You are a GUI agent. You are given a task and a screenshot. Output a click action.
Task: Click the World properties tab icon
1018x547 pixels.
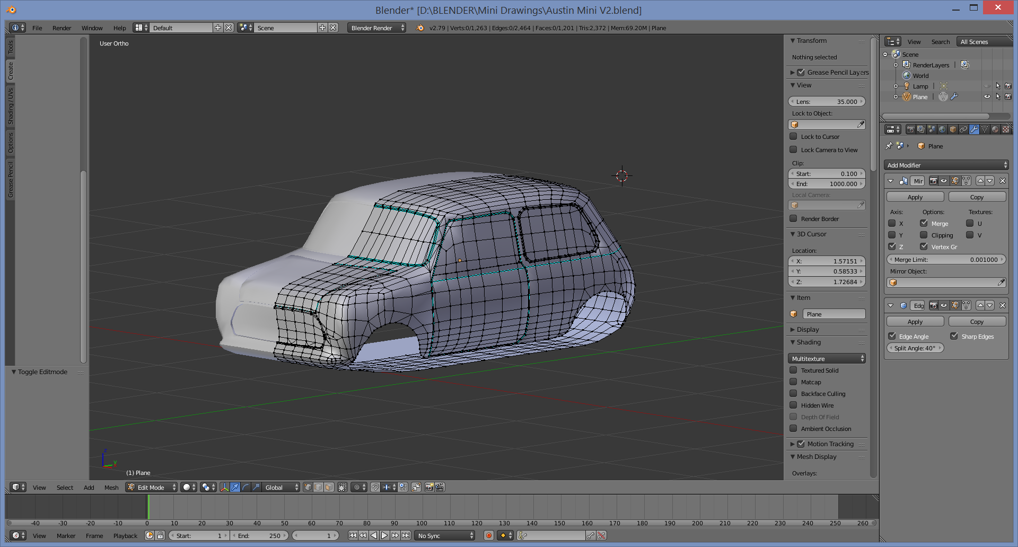(x=942, y=129)
